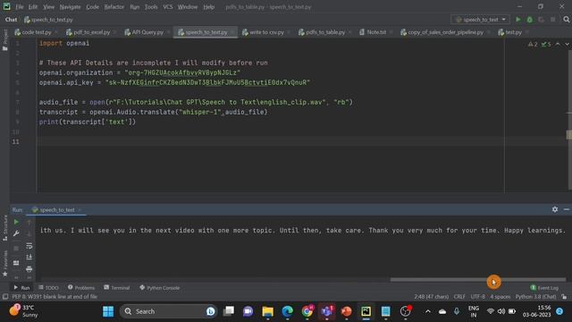Open the Edit menu
The width and height of the screenshot is (572, 322).
[33, 7]
